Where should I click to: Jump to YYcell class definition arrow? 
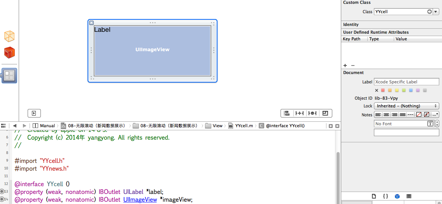click(429, 12)
